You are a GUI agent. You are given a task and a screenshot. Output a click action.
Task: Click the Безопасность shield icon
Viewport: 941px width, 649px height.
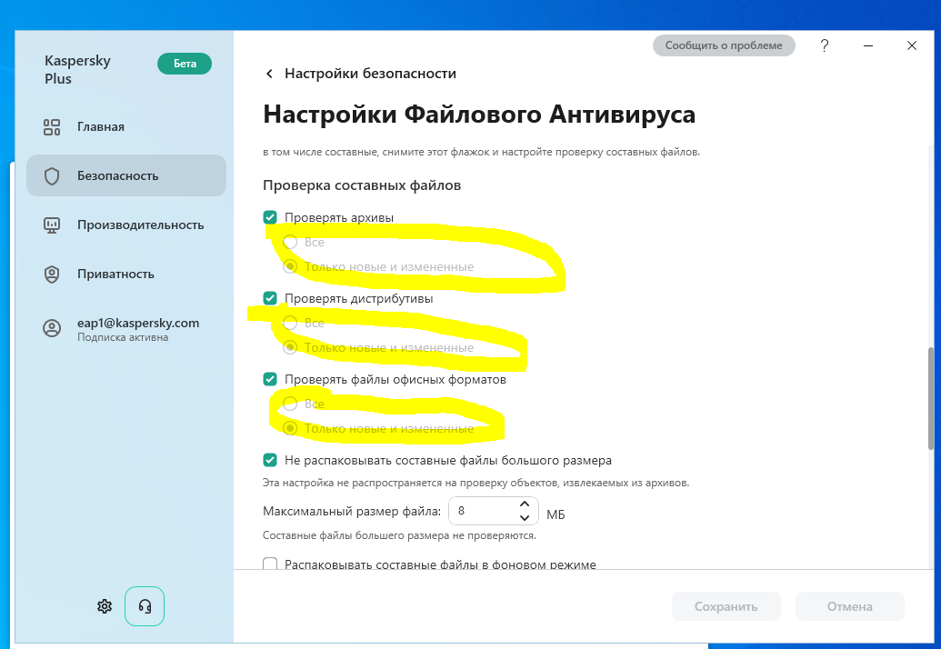tap(52, 176)
